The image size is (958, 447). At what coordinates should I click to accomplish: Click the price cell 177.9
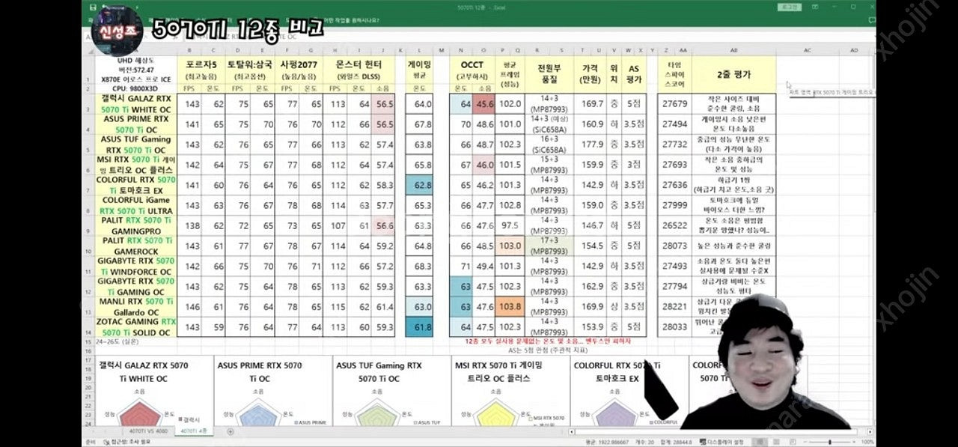(590, 145)
